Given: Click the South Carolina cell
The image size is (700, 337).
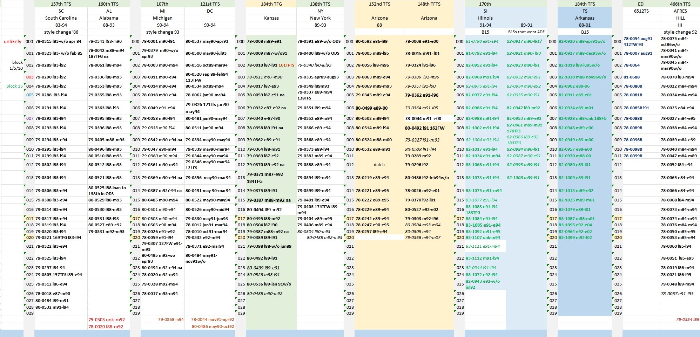Looking at the screenshot, I should coord(61,18).
